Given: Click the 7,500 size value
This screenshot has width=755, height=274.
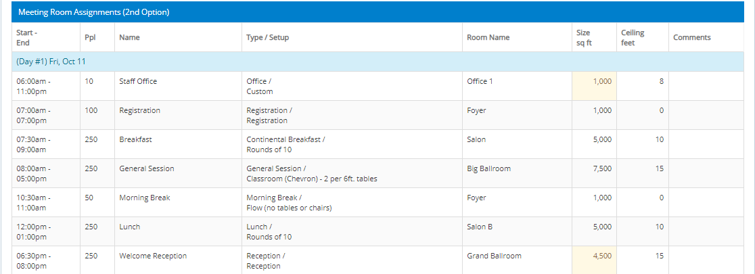Looking at the screenshot, I should 602,168.
